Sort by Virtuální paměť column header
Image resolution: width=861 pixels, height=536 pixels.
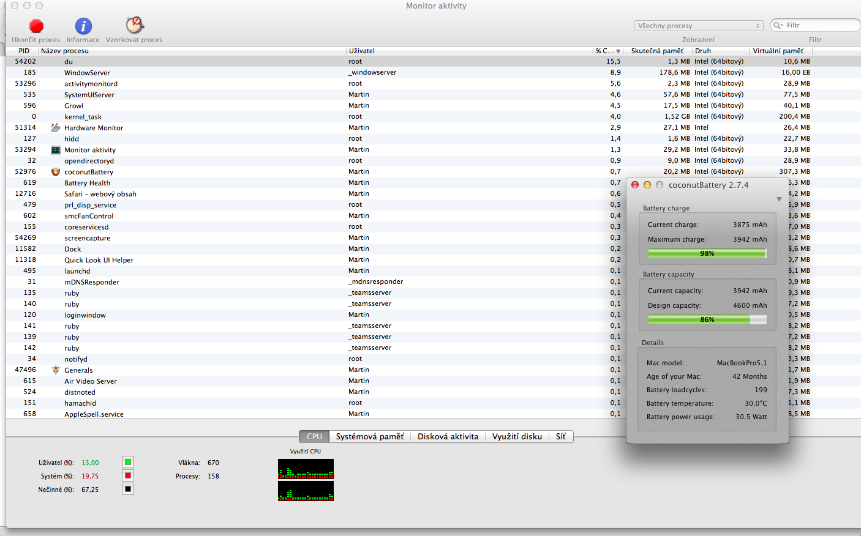[781, 51]
